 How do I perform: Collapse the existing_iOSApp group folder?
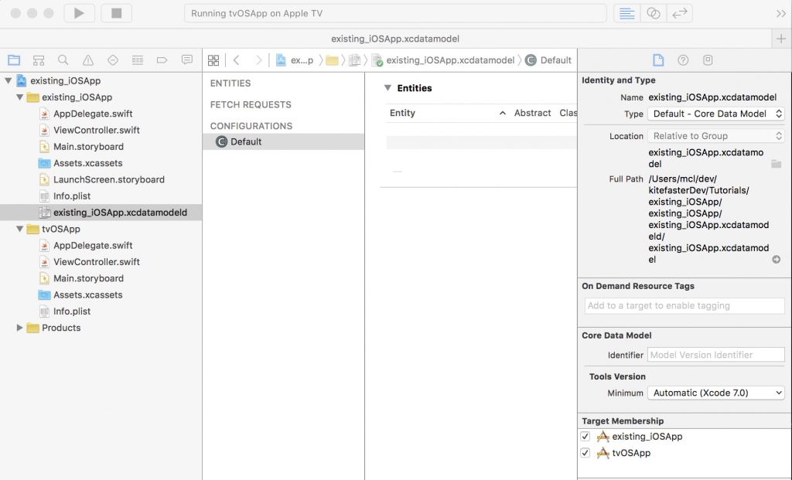(19, 97)
